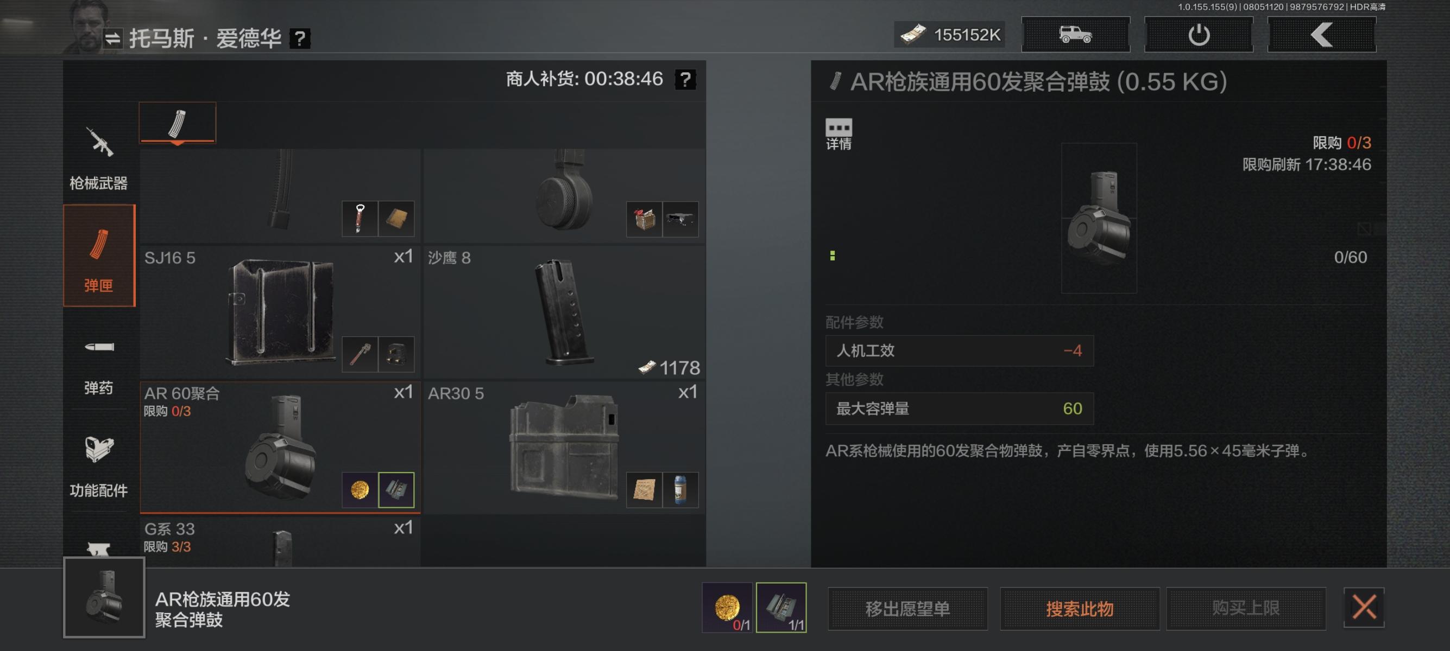
Task: Select the AR30 5 magazine item
Action: point(564,448)
